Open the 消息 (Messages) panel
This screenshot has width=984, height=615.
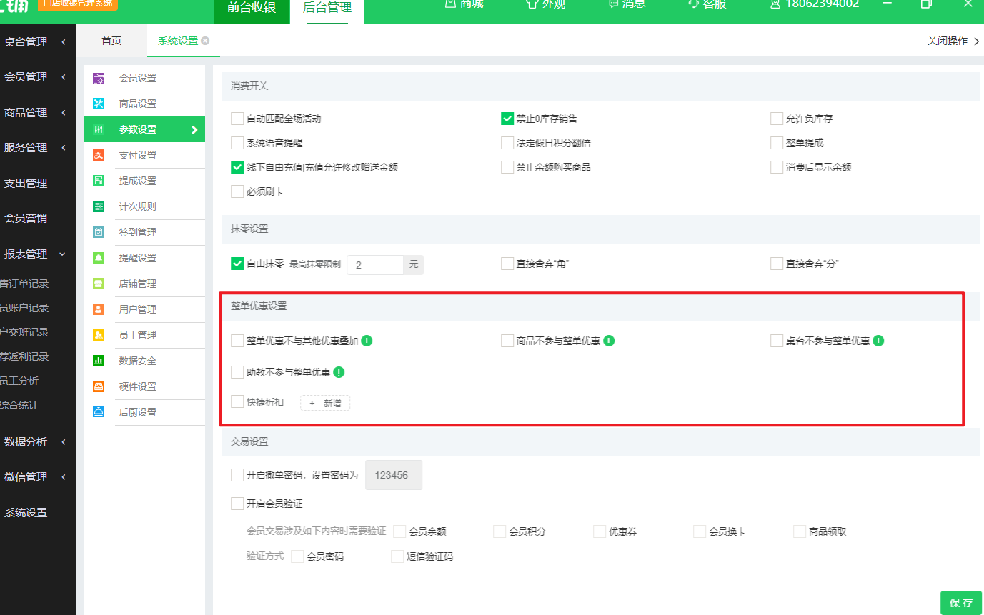626,4
